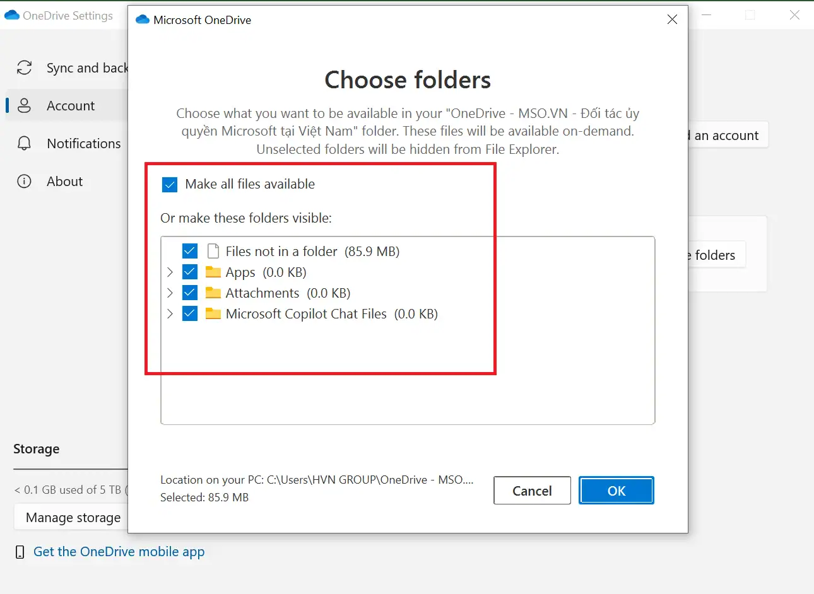
Task: Uncheck the Attachments folder checkbox
Action: [x=189, y=293]
